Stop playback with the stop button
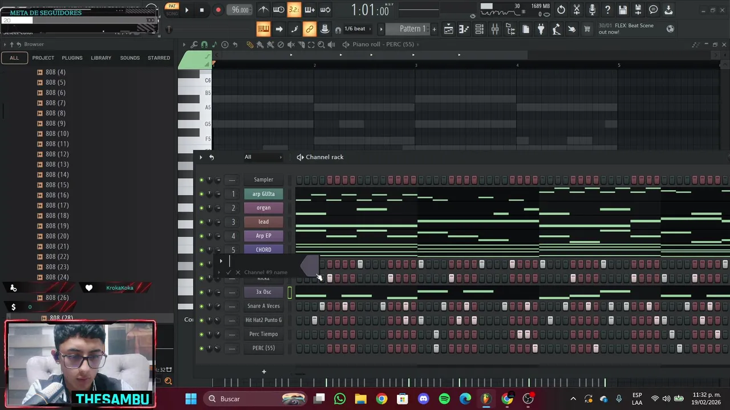This screenshot has width=730, height=410. pos(201,10)
